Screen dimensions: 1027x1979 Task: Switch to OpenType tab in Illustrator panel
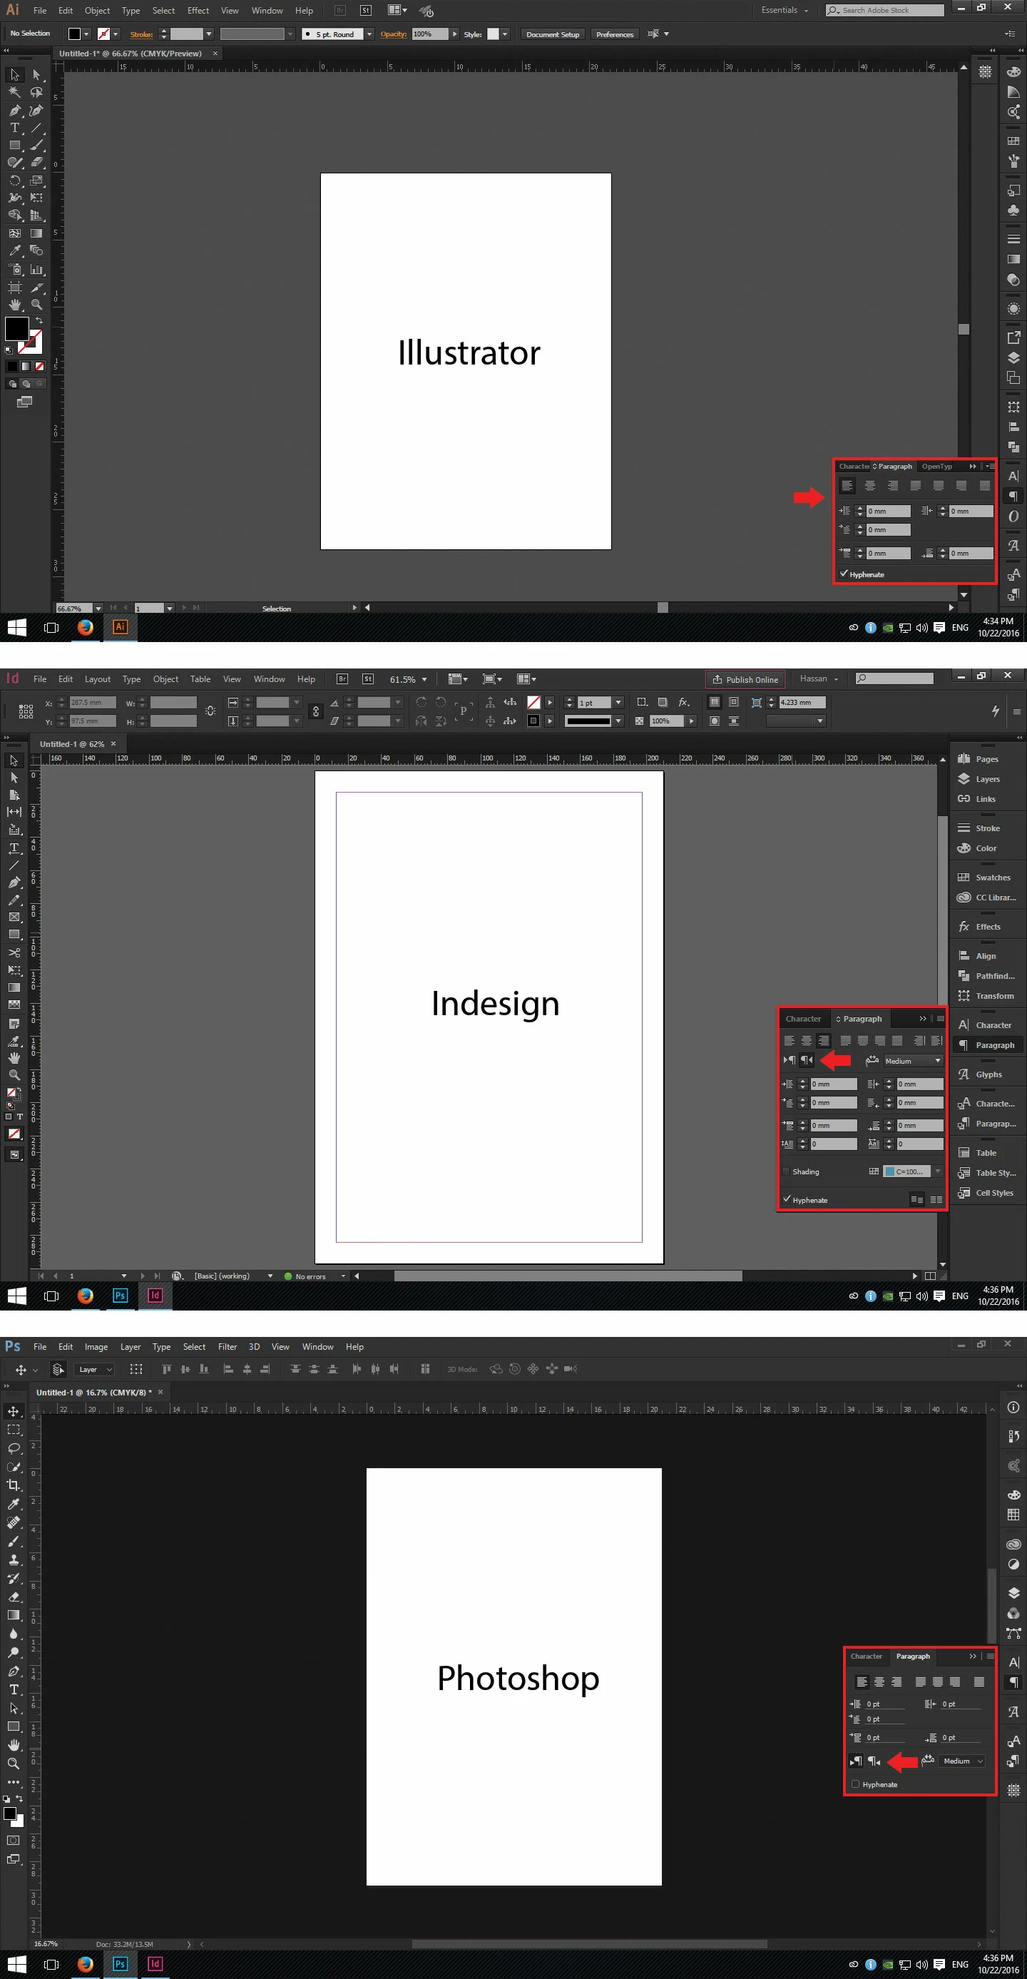tap(936, 467)
